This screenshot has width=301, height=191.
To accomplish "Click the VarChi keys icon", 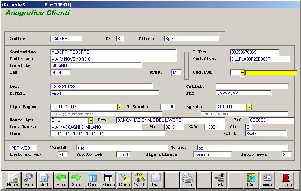I will click(140, 180).
